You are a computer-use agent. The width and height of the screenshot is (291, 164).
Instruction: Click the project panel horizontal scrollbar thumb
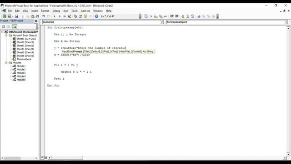tap(12, 158)
